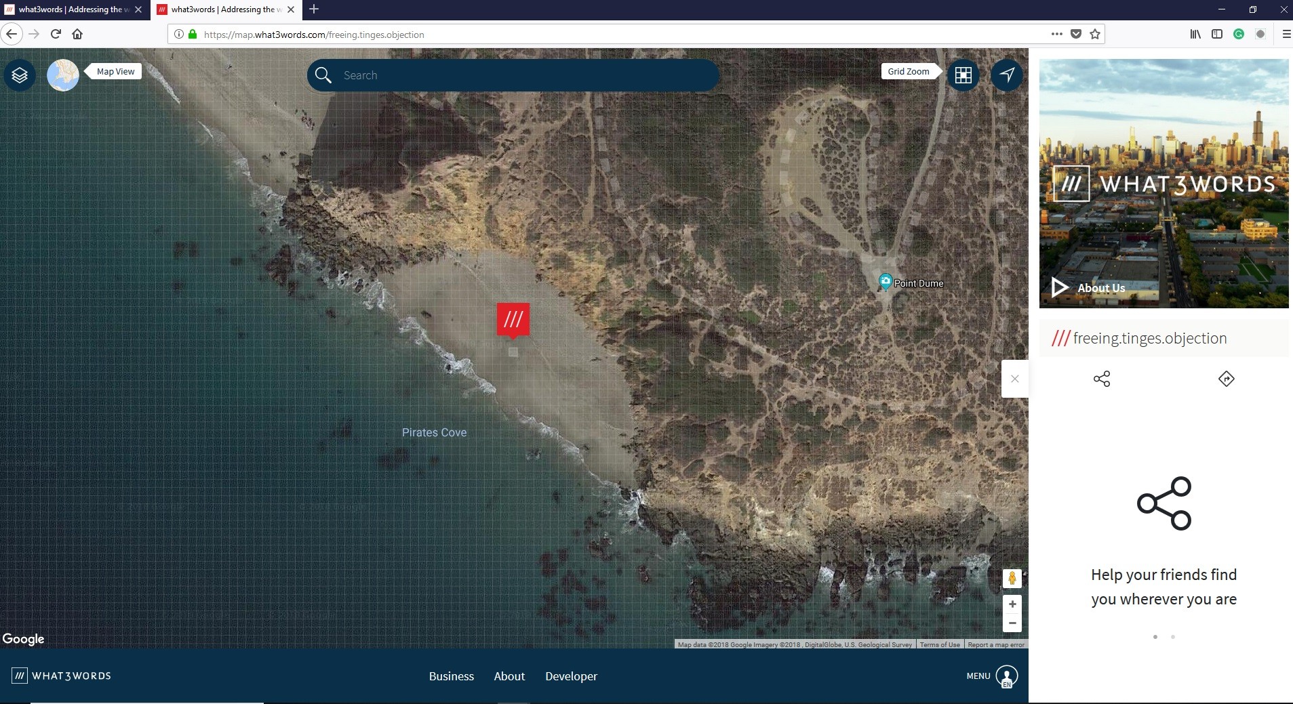This screenshot has height=704, width=1293.
Task: Bookmark this page with star
Action: pos(1094,34)
